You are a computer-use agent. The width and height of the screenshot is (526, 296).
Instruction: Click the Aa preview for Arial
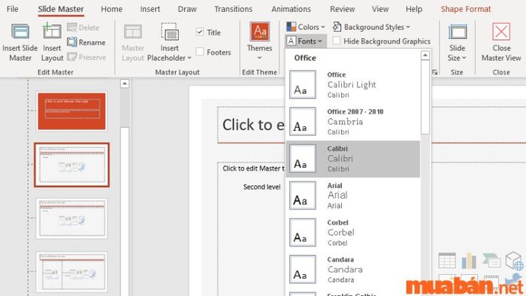click(x=303, y=195)
